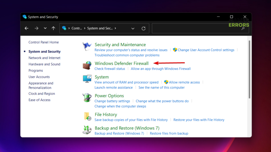271x152 pixels.
Task: Click the System monitor icon
Action: [87, 79]
